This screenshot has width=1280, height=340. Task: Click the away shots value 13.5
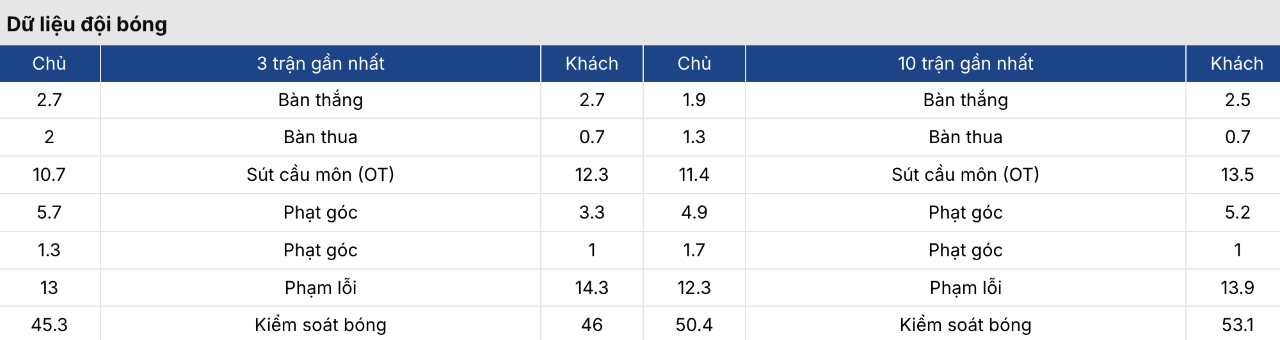1236,174
